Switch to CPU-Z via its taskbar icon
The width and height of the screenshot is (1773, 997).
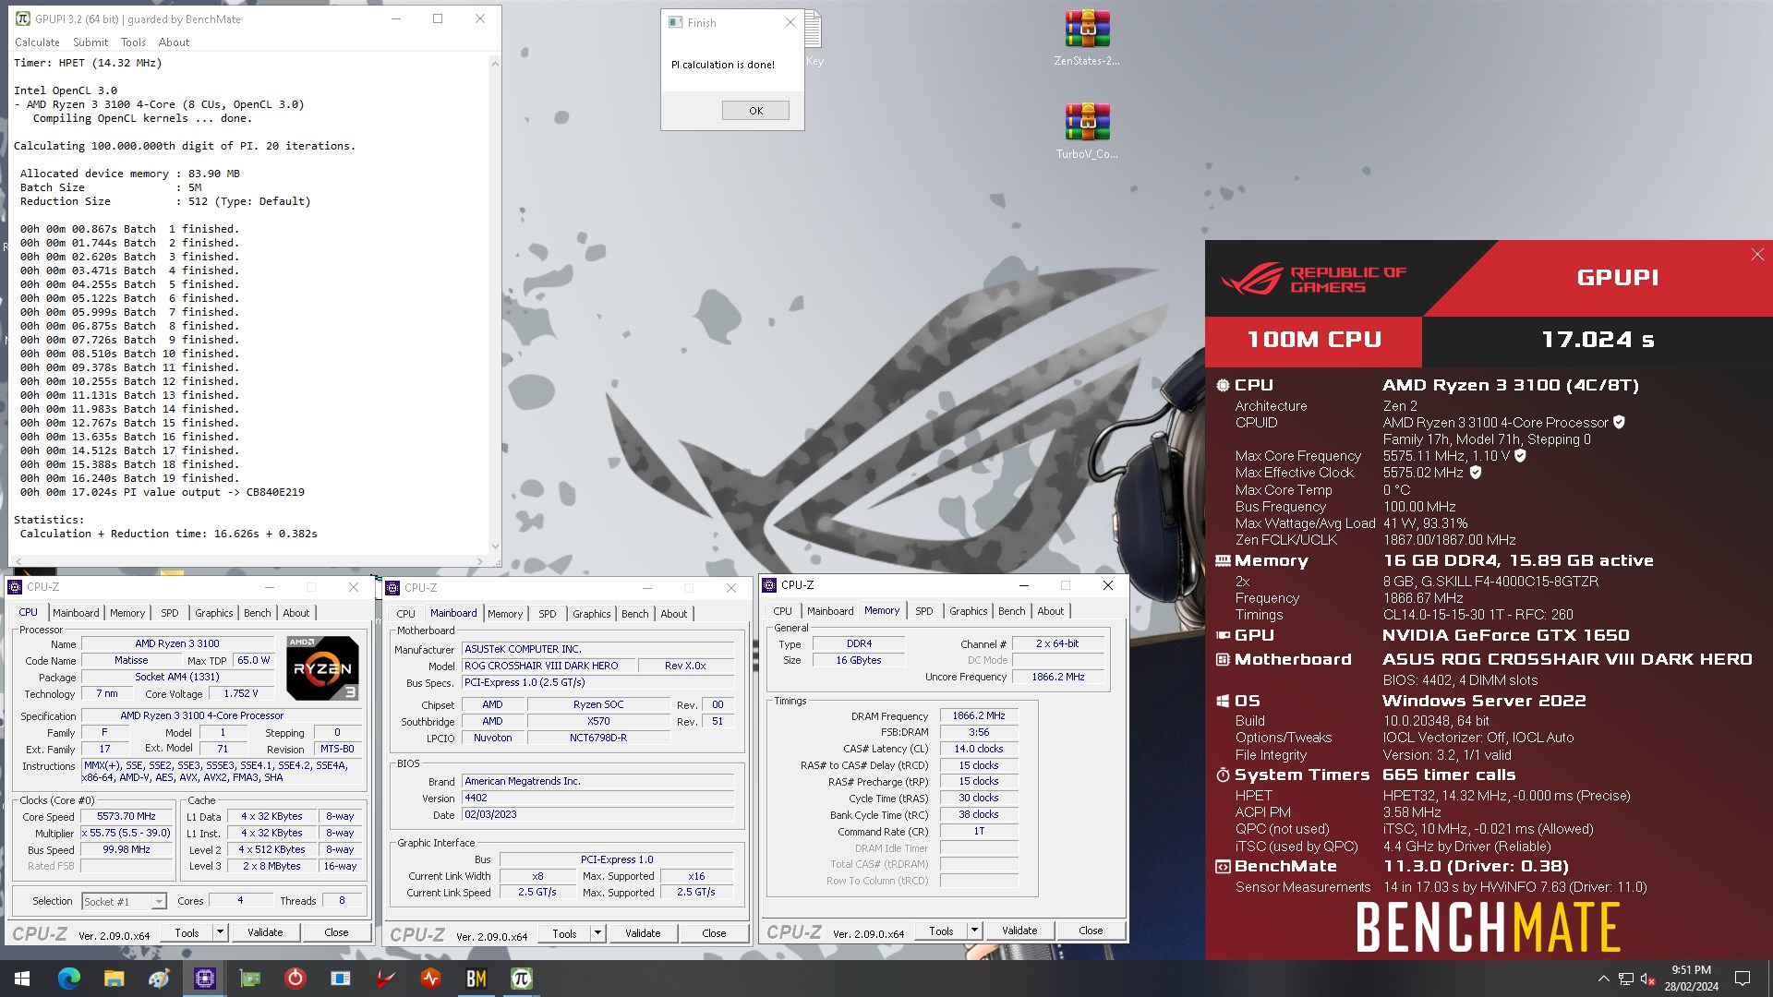coord(204,979)
